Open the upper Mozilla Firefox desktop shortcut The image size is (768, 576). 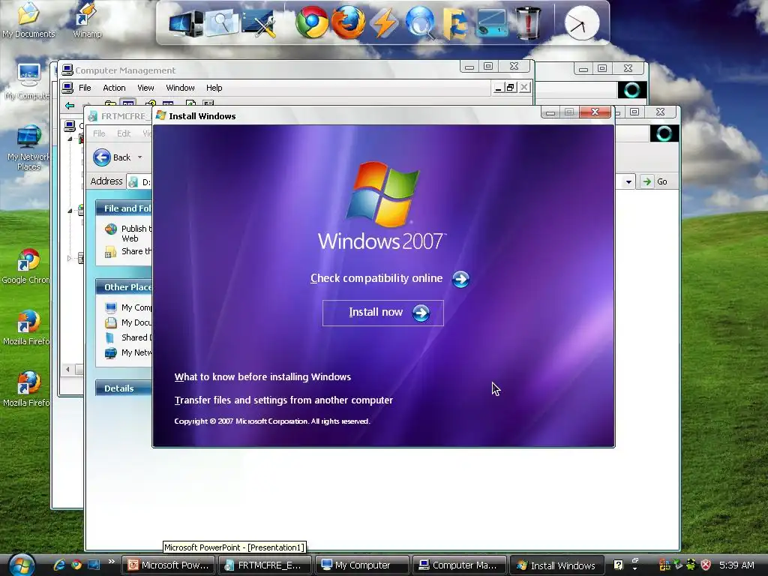(x=27, y=327)
